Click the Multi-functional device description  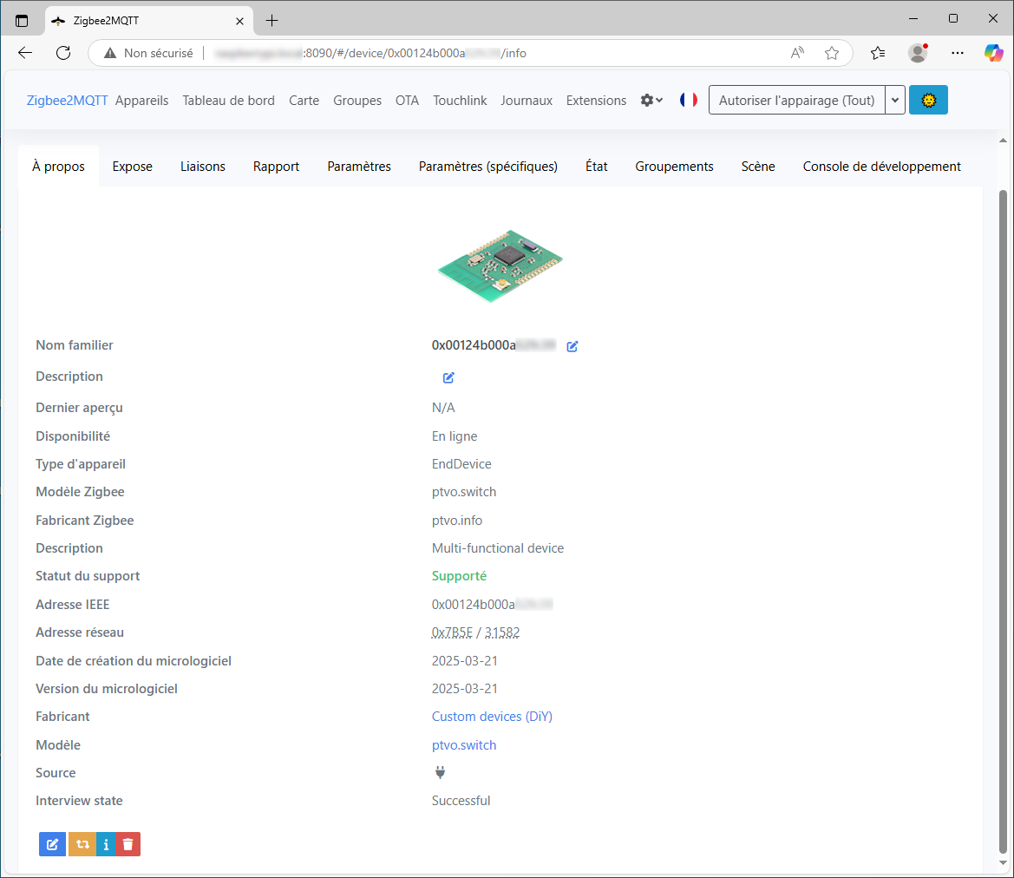[x=498, y=548]
